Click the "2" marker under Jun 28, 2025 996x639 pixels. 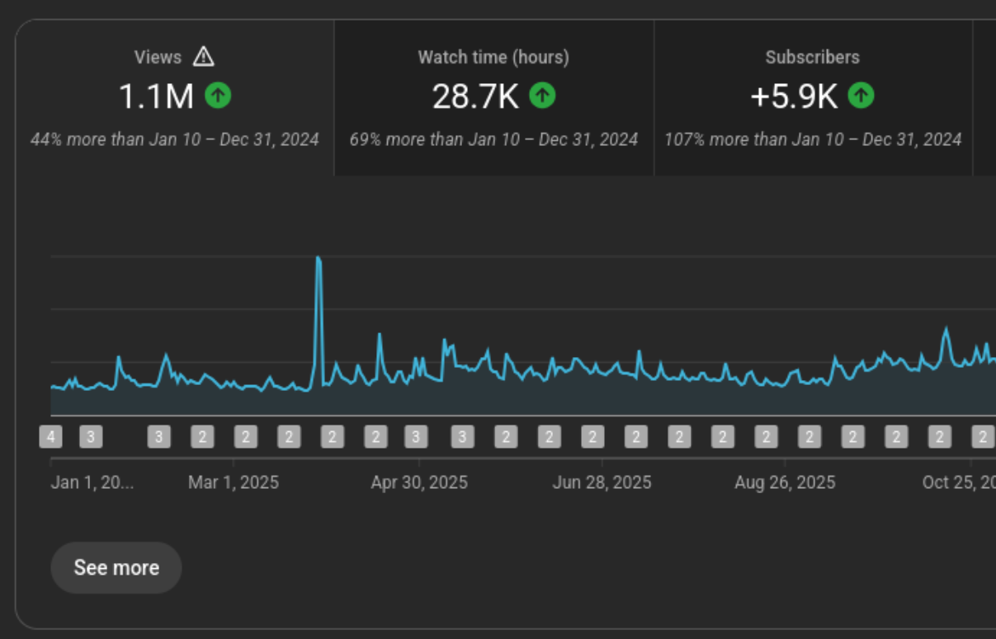[592, 436]
